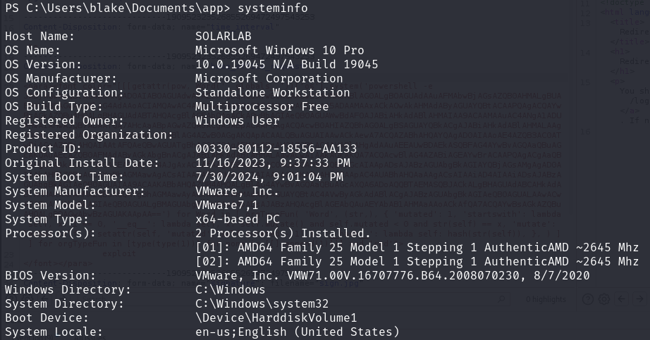The image size is (650, 340).
Task: Click product ID '00330-80112-18556-AA133'
Action: [x=276, y=149]
